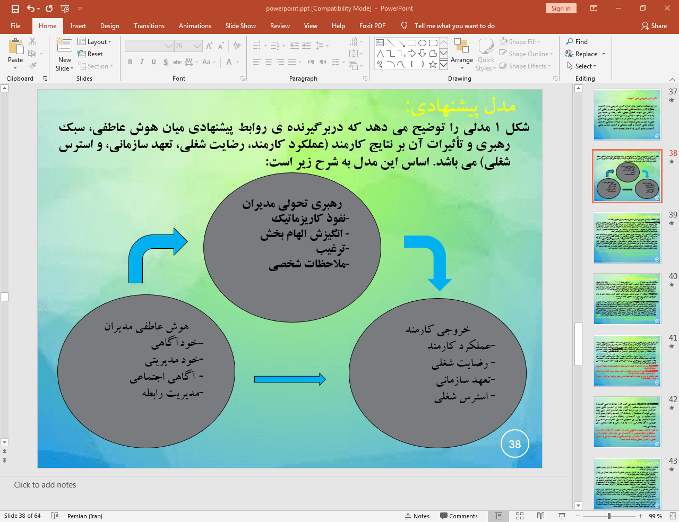Toggle Bold formatting
679x522 pixels.
tap(130, 62)
